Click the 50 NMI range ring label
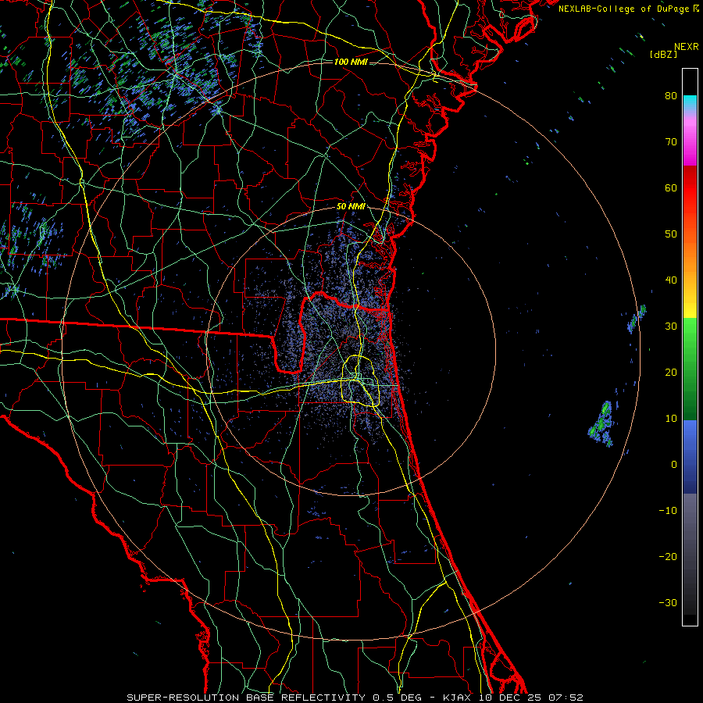The width and height of the screenshot is (703, 703). pos(351,206)
